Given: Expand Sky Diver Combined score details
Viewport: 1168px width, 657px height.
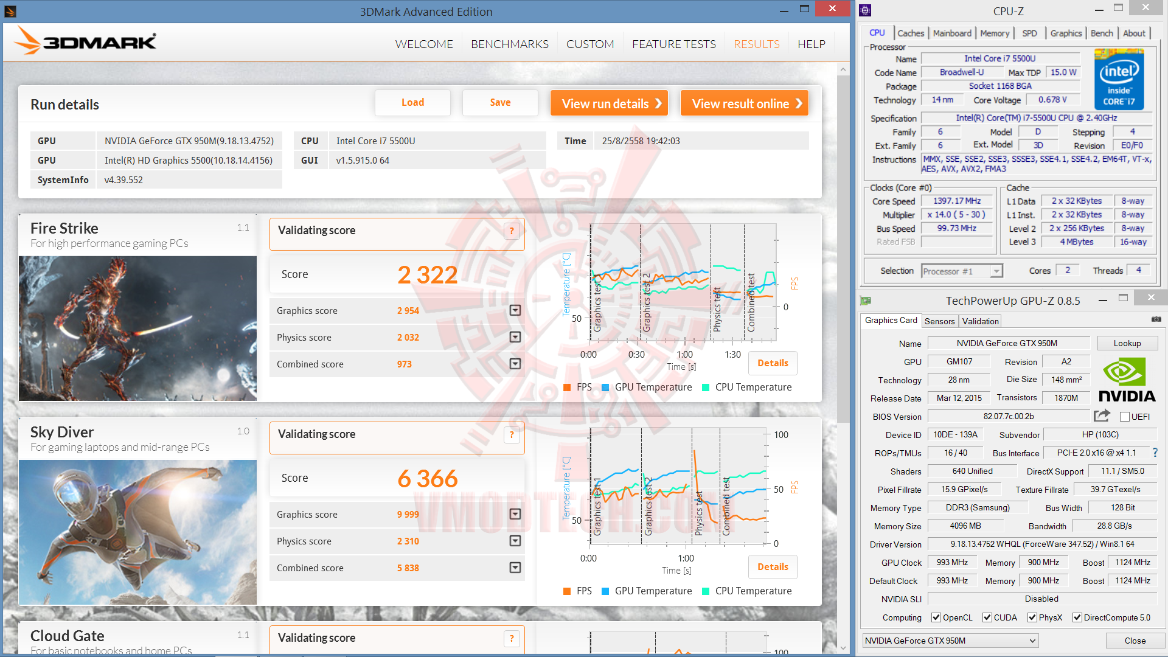Looking at the screenshot, I should pos(515,568).
